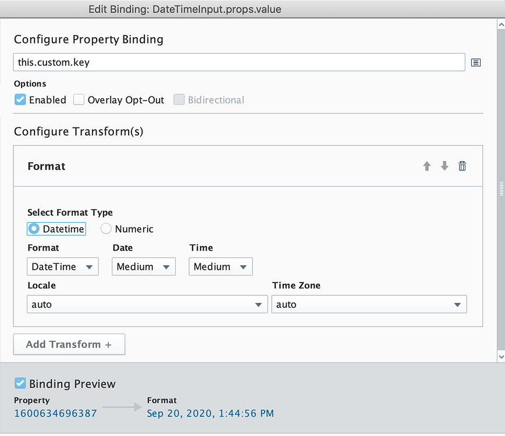Viewport: 505px width, 436px height.
Task: Click the property value 1600634696387 link
Action: click(55, 413)
